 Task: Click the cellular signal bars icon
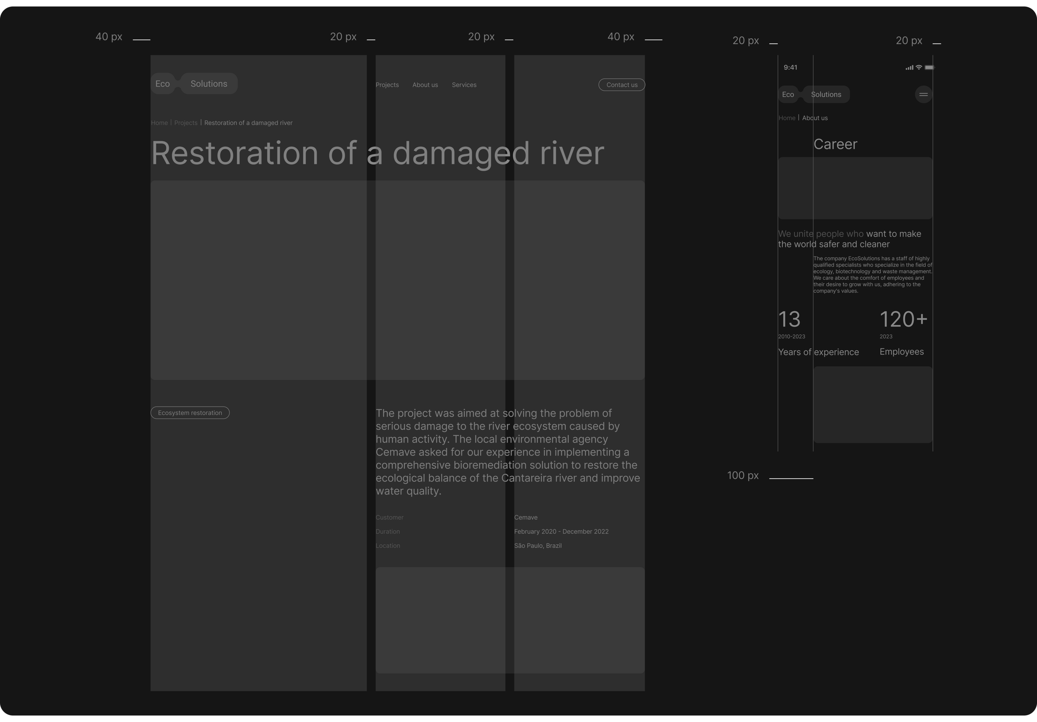coord(909,68)
